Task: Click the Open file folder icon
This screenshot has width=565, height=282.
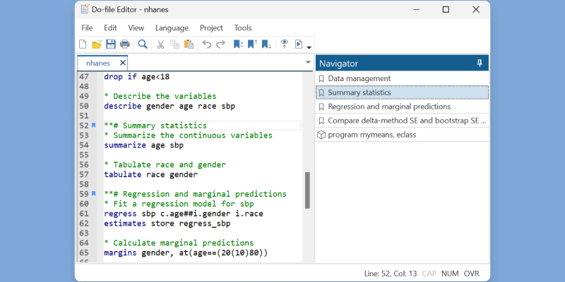Action: pyautogui.click(x=97, y=44)
